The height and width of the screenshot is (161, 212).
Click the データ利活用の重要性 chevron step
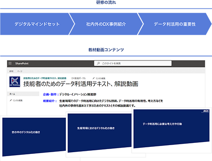coord(175,24)
